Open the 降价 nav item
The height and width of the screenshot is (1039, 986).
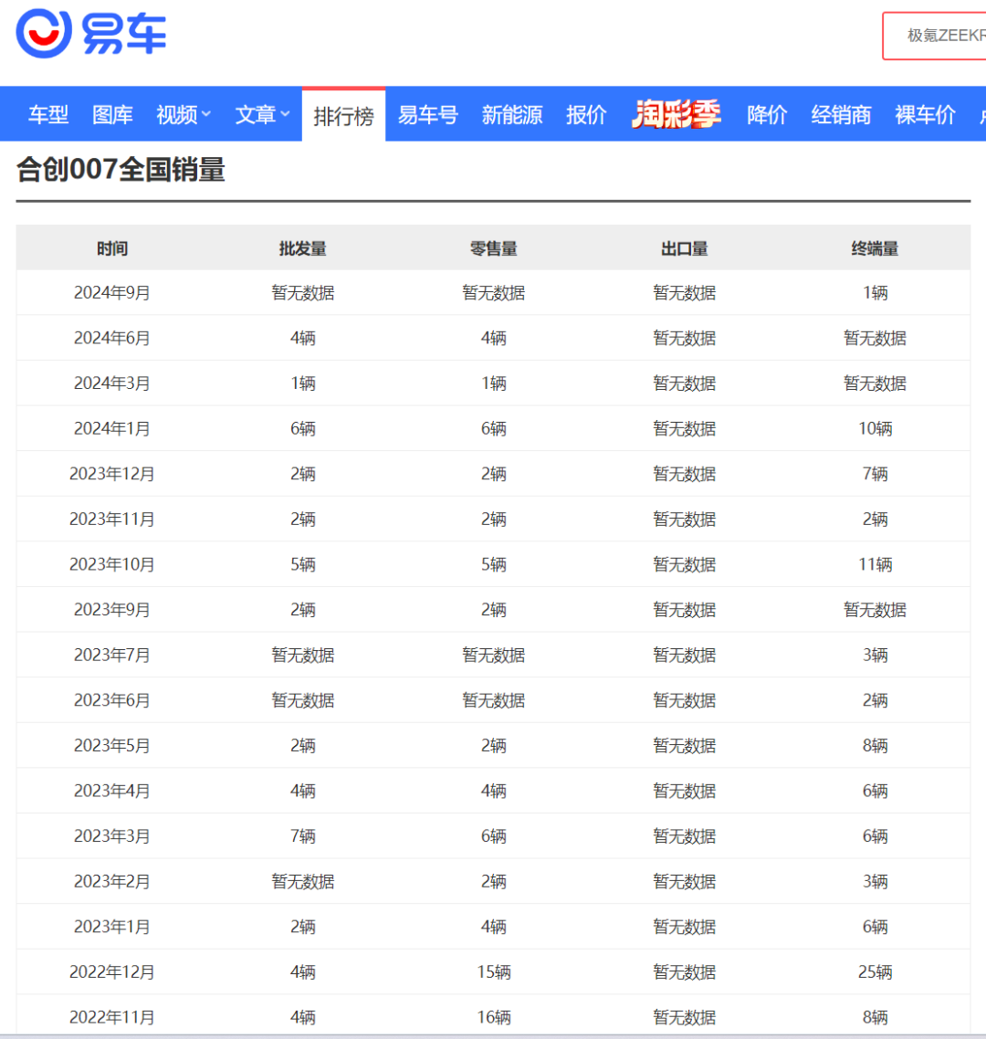coord(767,115)
